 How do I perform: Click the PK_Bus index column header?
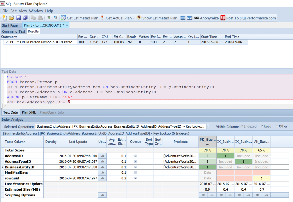pos(207,142)
